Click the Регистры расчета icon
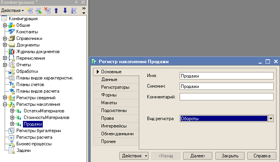280x162 pixels. [x=12, y=137]
